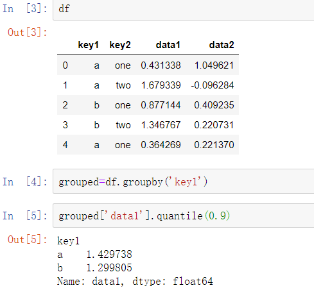Select the In [4] prompt label
The height and width of the screenshot is (288, 314).
(25, 182)
